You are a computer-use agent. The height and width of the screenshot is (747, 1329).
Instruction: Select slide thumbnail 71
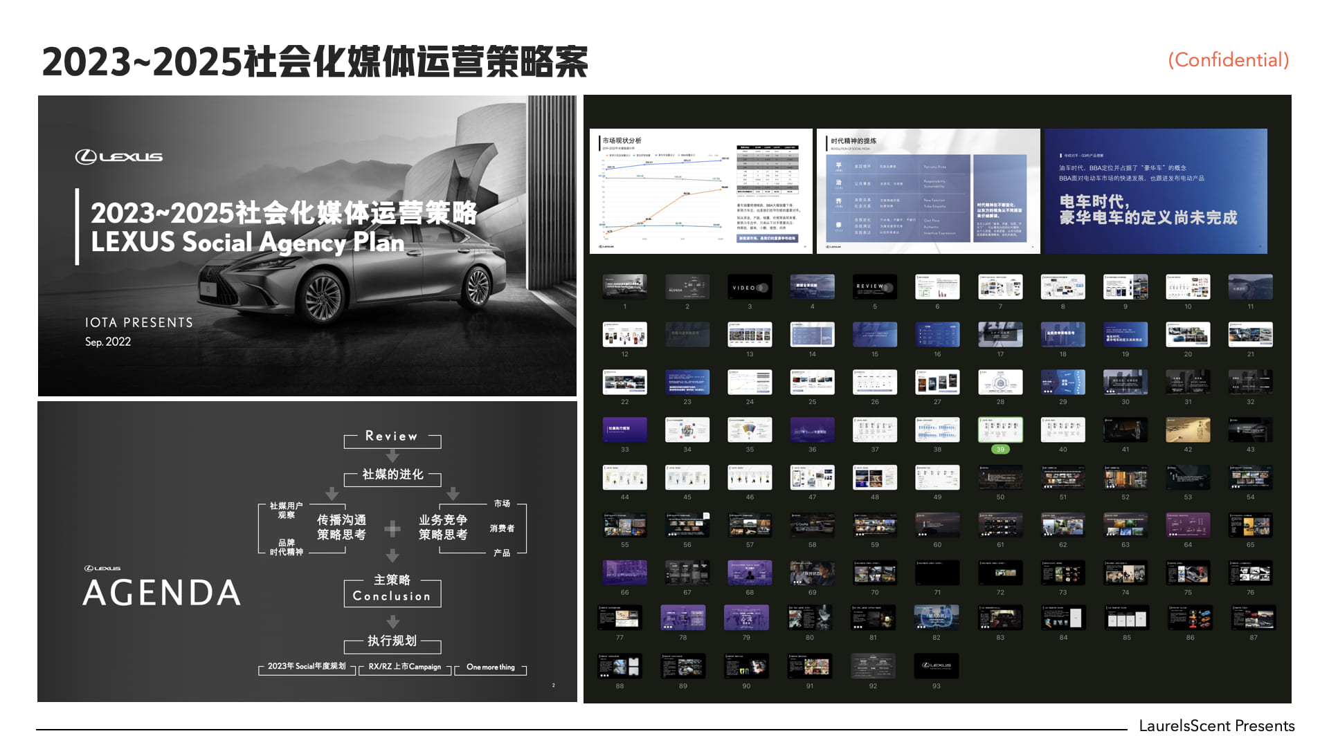point(937,573)
